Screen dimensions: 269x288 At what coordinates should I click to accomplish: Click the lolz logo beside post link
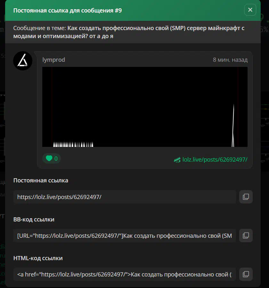[x=177, y=159]
